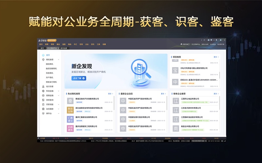Select 债券发行商机 in sidebar
Screen dimensions: 262x163
point(51,82)
